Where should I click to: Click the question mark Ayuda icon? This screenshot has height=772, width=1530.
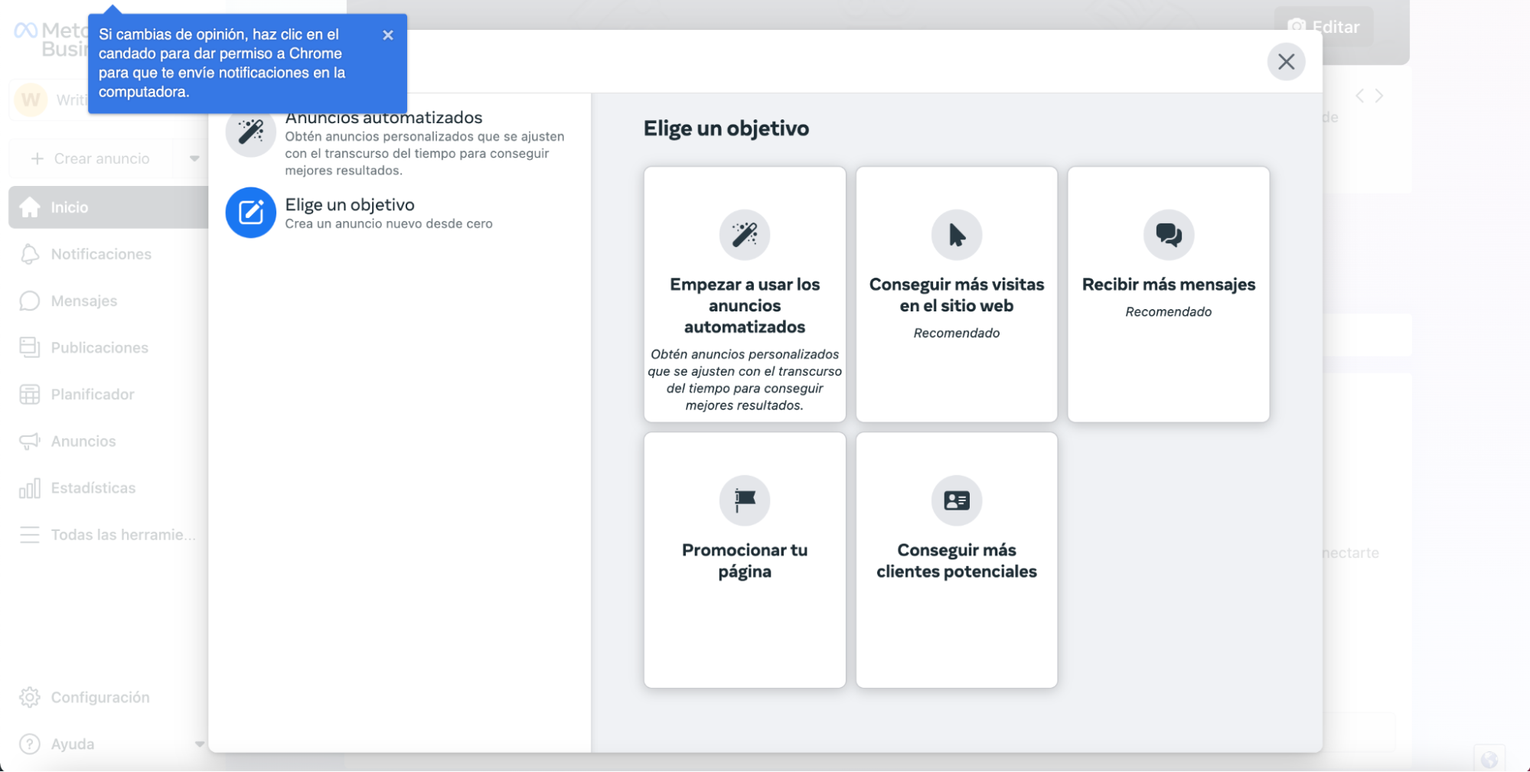pos(30,744)
